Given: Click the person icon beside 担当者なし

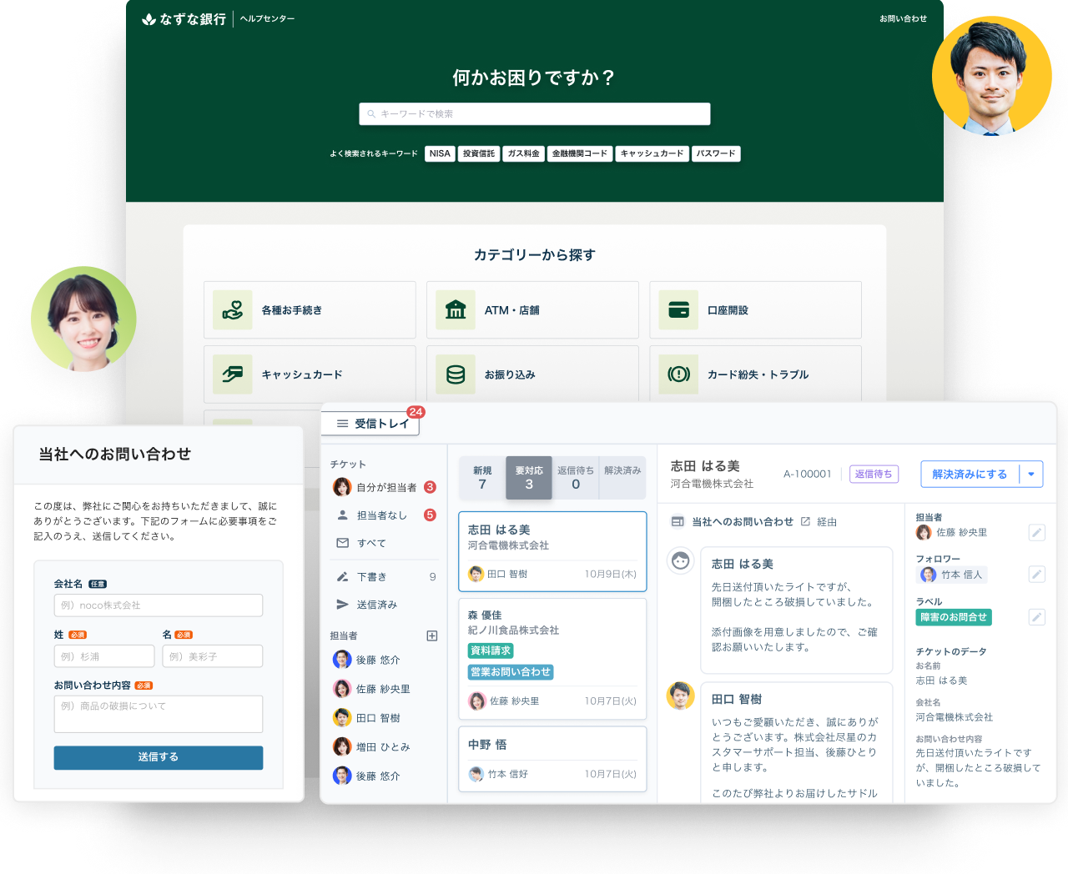Looking at the screenshot, I should (x=342, y=515).
